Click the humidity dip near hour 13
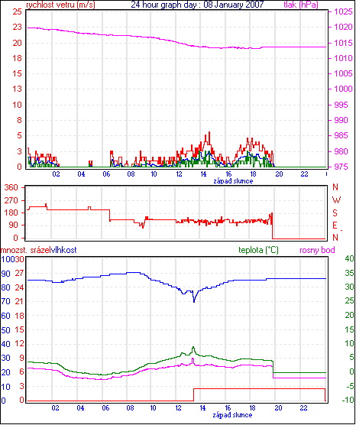Image resolution: width=356 pixels, height=425 pixels. pos(194,300)
